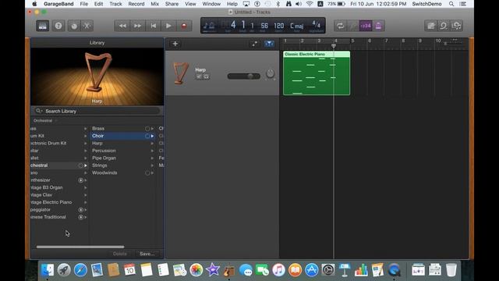The image size is (499, 281).
Task: Change the C maj key setting
Action: [296, 26]
